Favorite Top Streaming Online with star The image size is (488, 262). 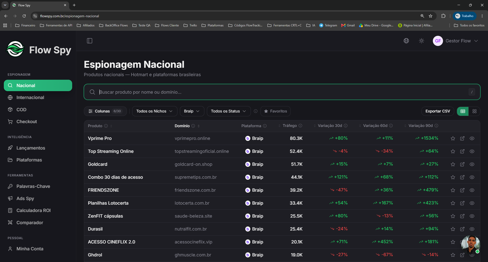click(453, 151)
